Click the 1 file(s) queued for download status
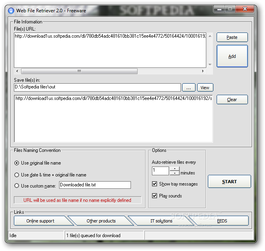The width and height of the screenshot is (265, 251). click(93, 236)
